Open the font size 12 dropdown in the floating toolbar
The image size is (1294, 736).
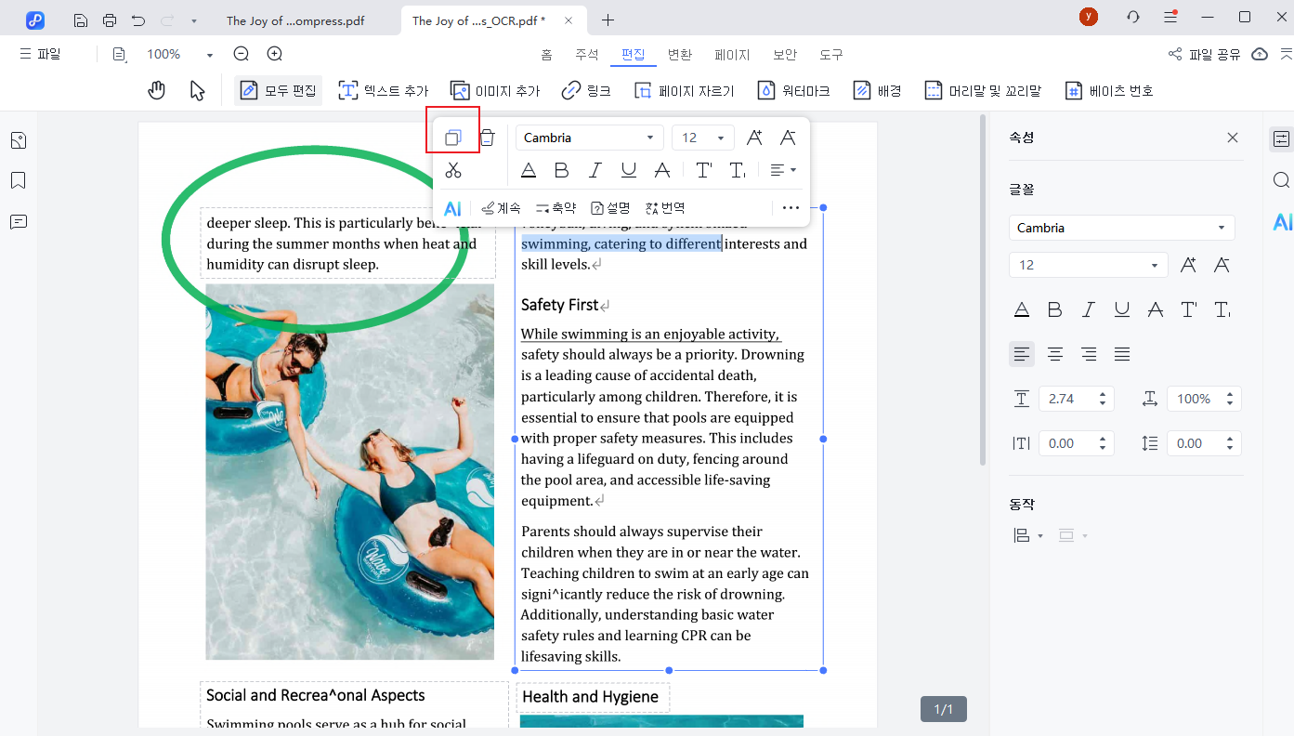pyautogui.click(x=702, y=137)
